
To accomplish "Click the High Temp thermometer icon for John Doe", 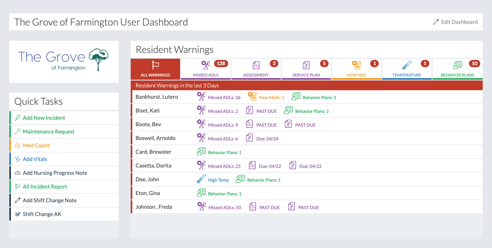I will (x=201, y=179).
